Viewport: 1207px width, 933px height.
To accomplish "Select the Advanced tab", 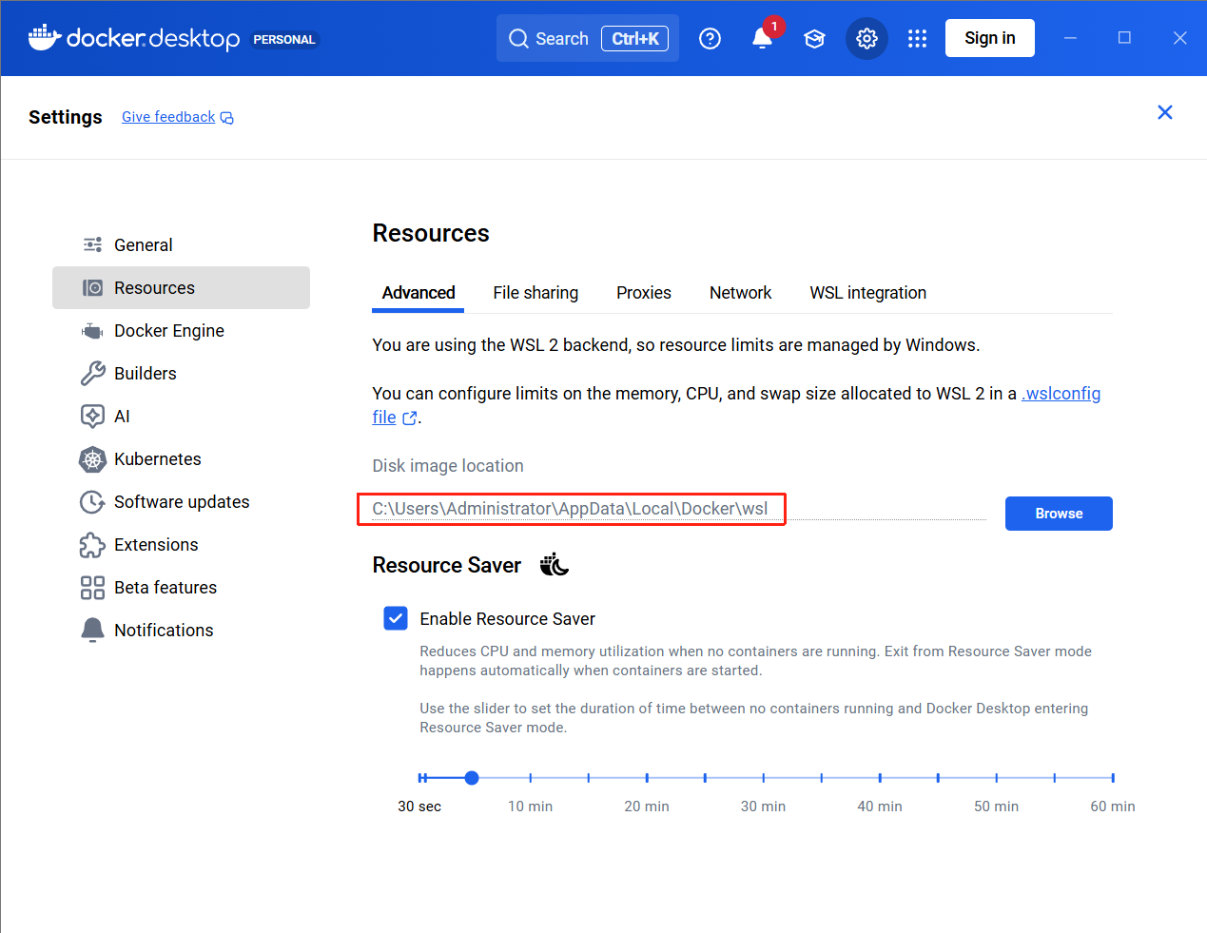I will point(419,293).
